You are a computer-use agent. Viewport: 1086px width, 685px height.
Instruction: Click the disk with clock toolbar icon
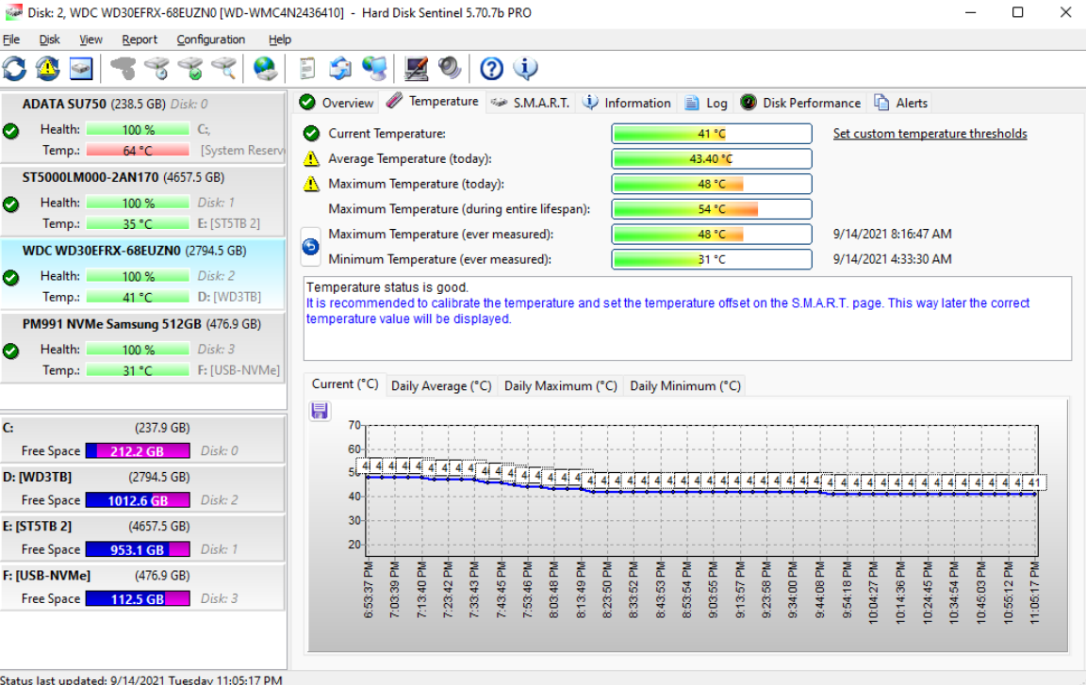(156, 69)
